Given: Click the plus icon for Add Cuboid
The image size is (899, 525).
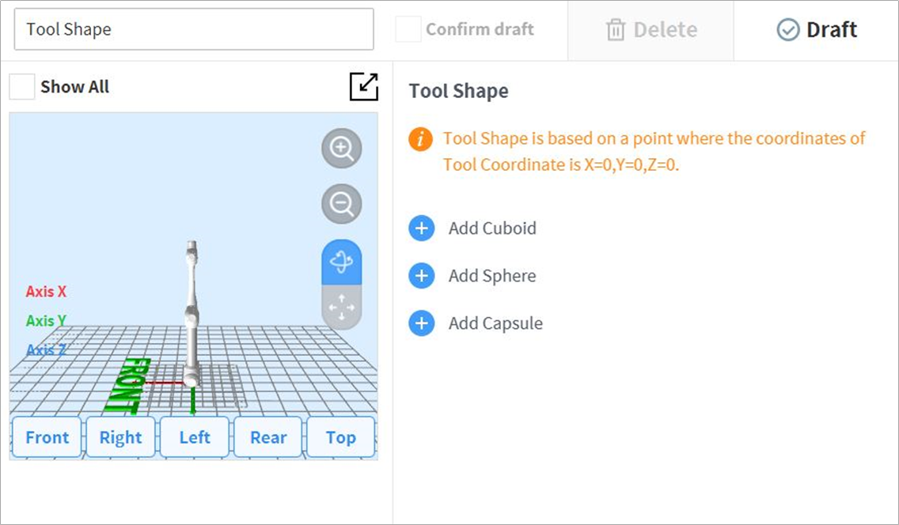Looking at the screenshot, I should click(x=422, y=229).
